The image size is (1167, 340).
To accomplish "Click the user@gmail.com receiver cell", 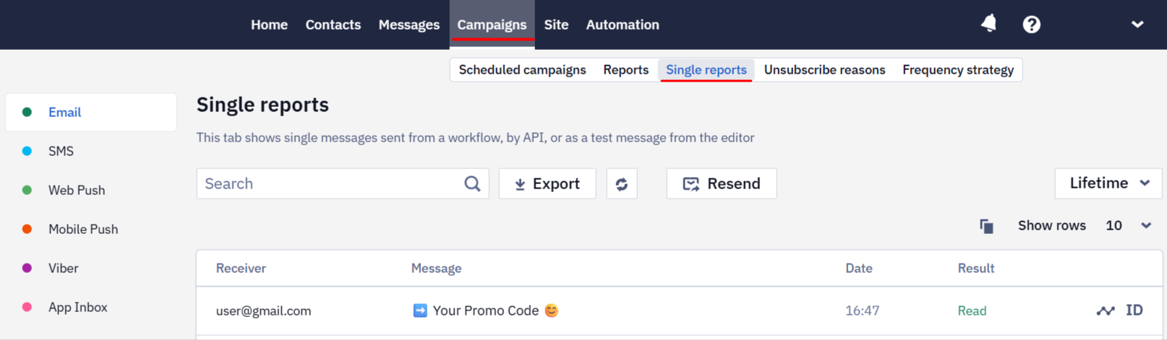I will (x=263, y=311).
